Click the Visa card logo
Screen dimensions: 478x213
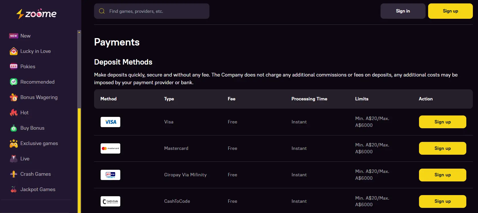[110, 122]
